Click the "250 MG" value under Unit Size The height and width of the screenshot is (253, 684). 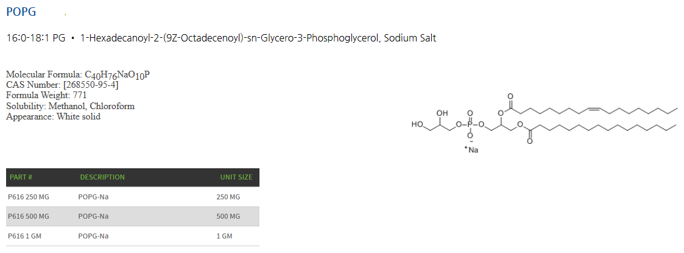point(228,197)
